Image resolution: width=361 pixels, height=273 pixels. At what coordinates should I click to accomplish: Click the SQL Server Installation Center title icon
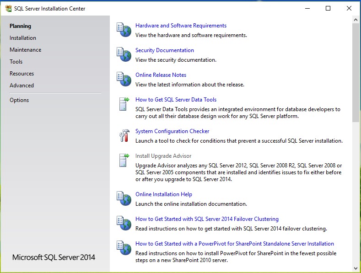pos(8,9)
